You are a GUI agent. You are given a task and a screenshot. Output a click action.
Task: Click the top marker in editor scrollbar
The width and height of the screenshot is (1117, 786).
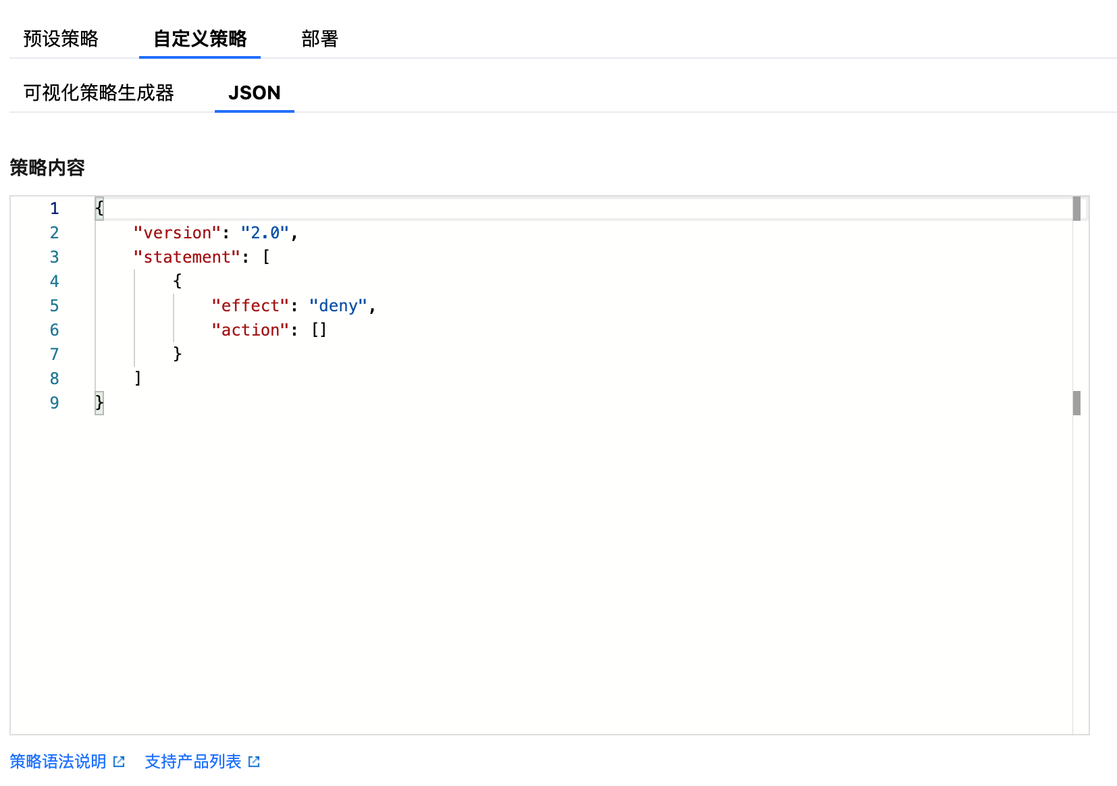click(x=1076, y=209)
